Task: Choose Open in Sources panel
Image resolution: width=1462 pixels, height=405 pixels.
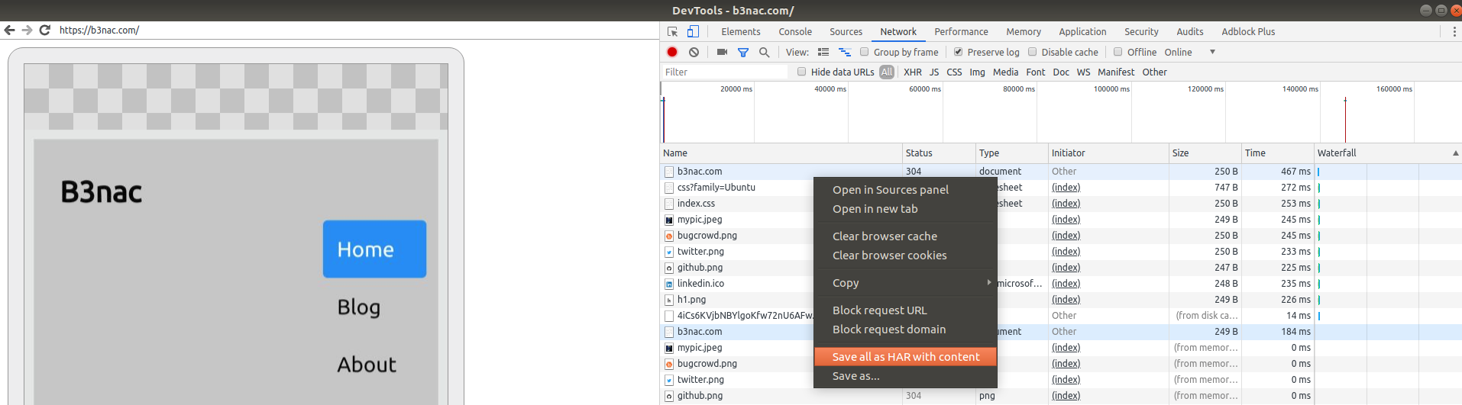Action: tap(905, 190)
